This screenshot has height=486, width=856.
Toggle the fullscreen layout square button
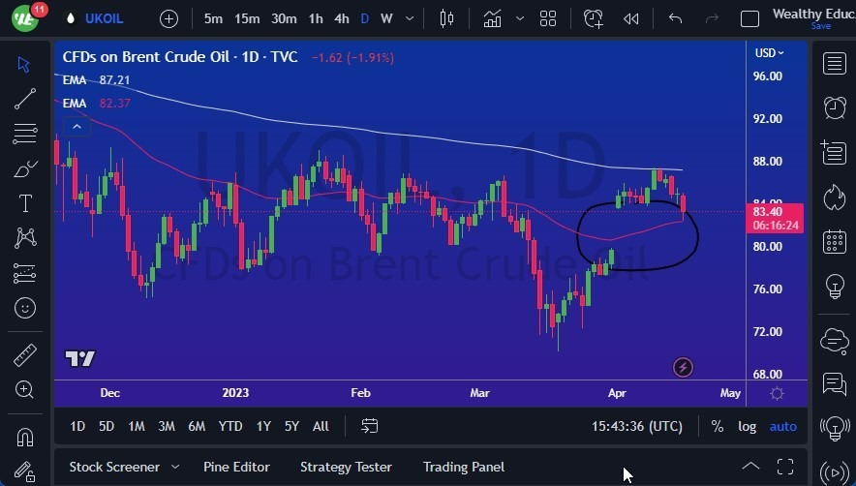[749, 19]
